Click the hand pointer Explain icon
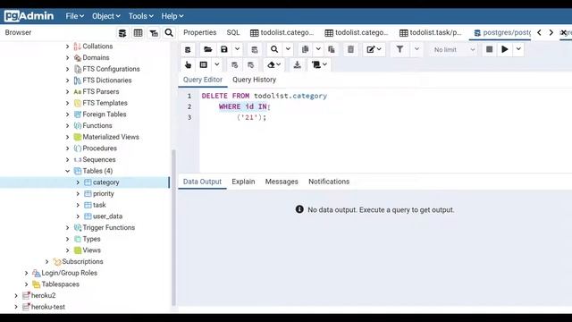Image resolution: width=572 pixels, height=322 pixels. 188,65
